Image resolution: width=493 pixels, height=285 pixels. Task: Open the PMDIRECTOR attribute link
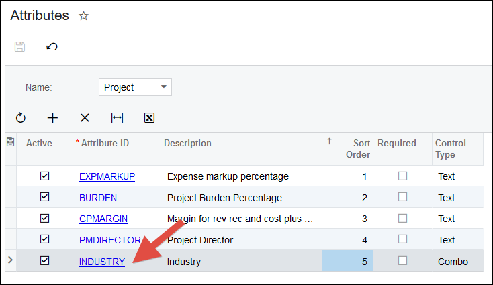coord(109,240)
